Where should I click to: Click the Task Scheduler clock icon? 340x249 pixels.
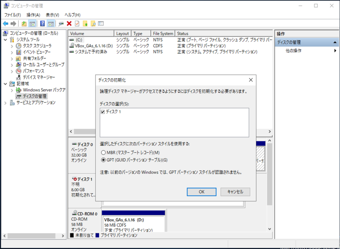[x=19, y=46]
